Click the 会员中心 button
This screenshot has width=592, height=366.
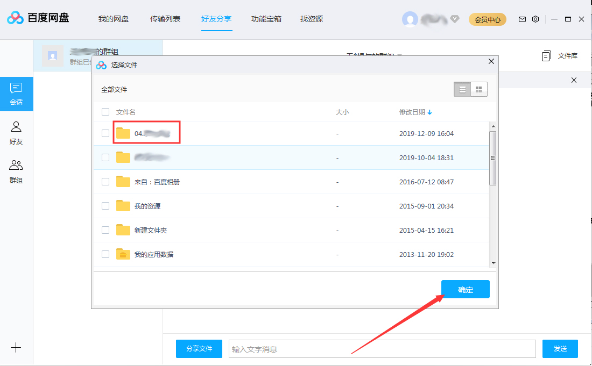(487, 18)
